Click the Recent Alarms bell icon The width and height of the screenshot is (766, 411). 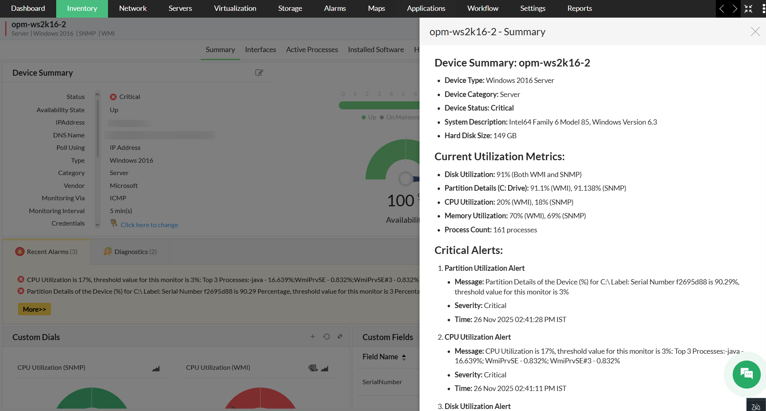click(20, 251)
